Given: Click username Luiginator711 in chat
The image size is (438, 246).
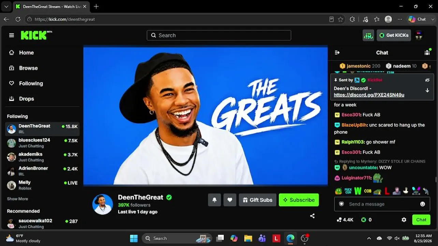Looking at the screenshot, I should click(356, 178).
